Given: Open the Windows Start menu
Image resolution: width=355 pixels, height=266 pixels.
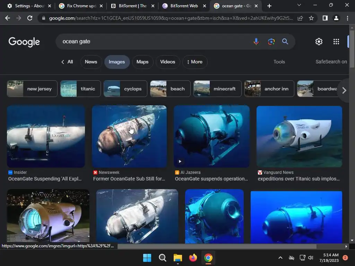Looking at the screenshot, I should [x=147, y=258].
